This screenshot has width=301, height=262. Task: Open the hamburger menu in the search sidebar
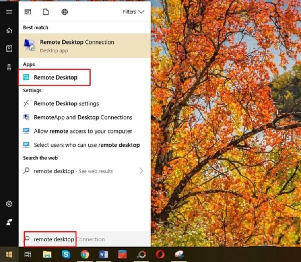[x=9, y=12]
